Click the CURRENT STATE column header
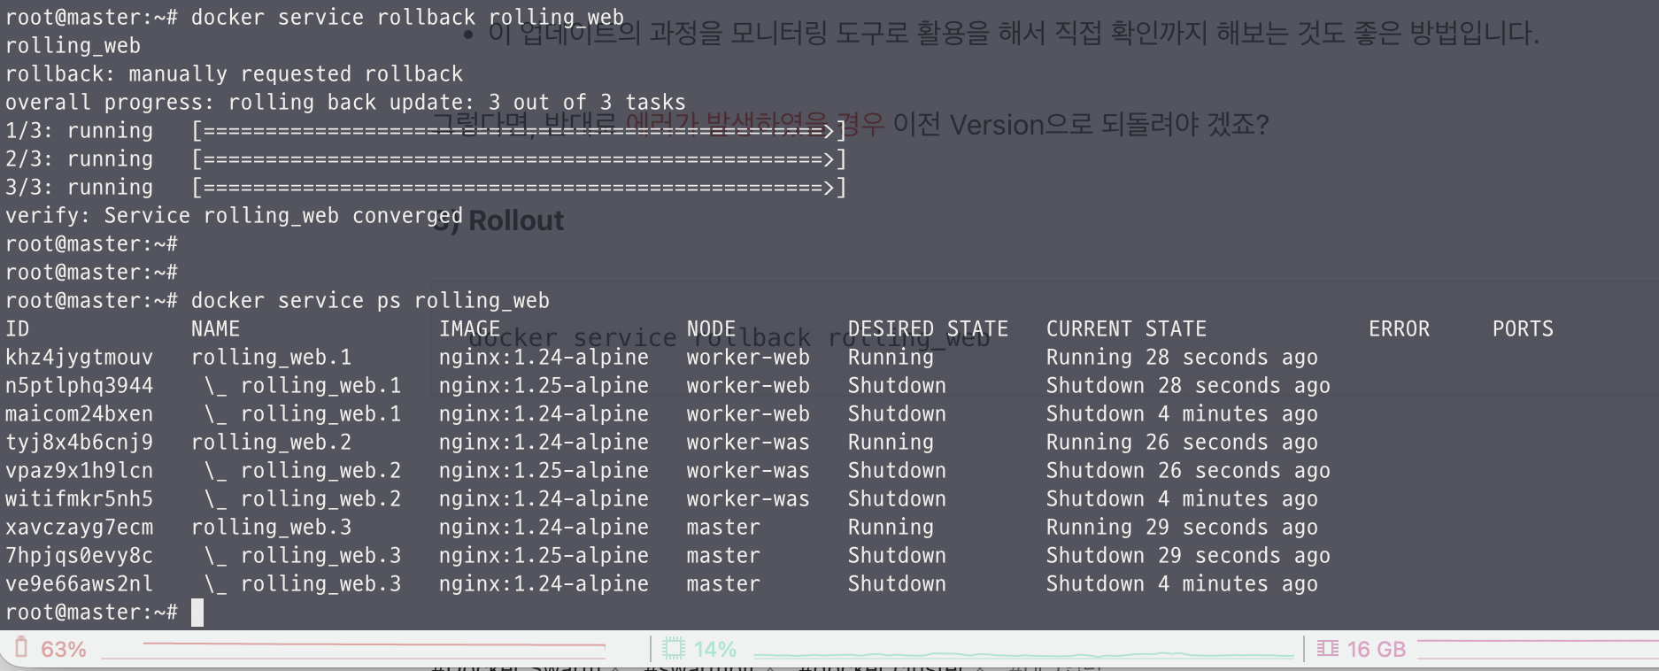Image resolution: width=1659 pixels, height=671 pixels. tap(1126, 329)
